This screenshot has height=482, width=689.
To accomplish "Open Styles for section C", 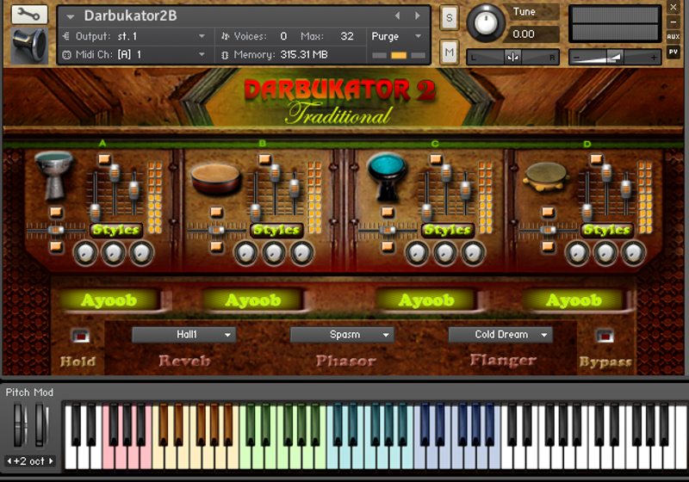I will (x=447, y=230).
